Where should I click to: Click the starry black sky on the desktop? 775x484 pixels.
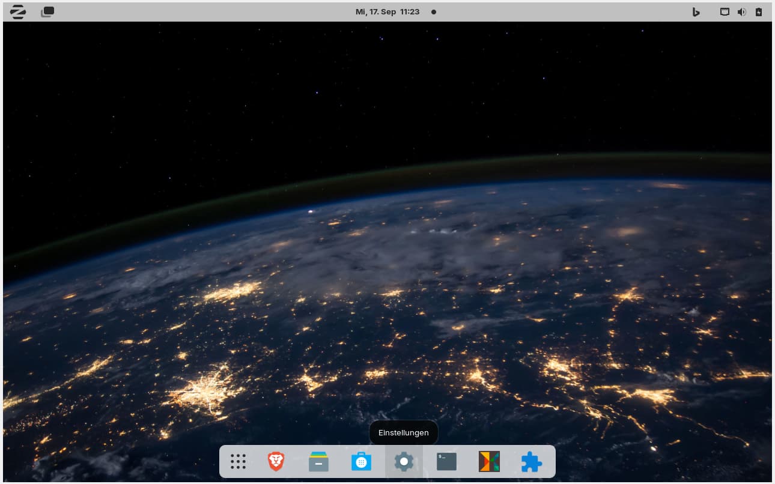point(240,90)
